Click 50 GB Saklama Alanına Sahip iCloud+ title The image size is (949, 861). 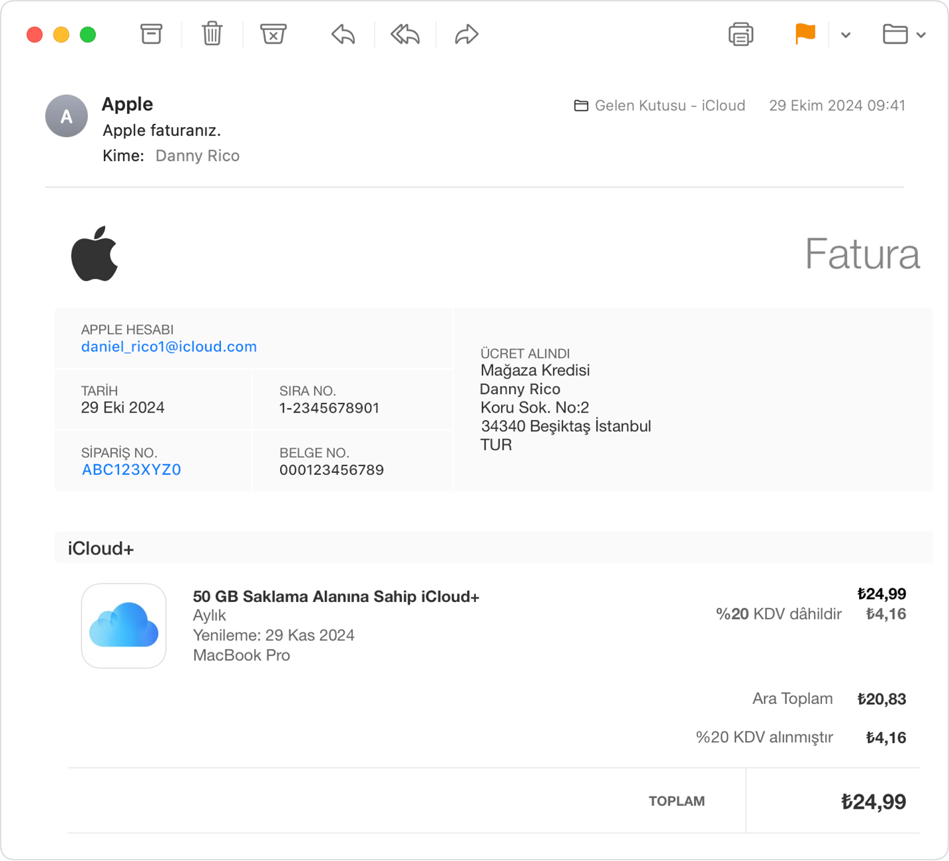[336, 596]
